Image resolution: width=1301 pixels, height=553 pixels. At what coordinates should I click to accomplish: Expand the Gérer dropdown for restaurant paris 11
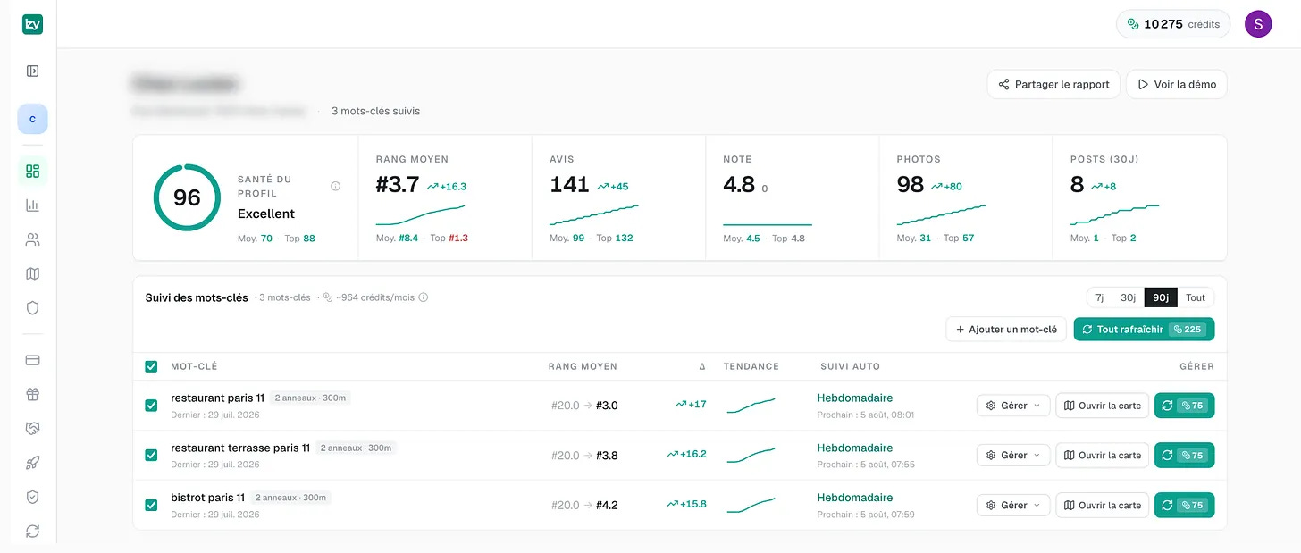click(1013, 406)
